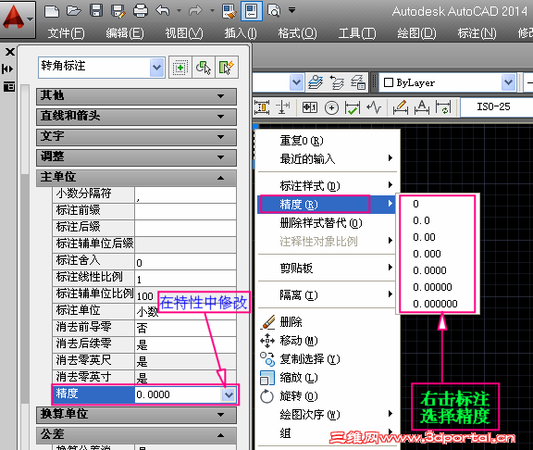This screenshot has width=533, height=450.
Task: Click the Open file folder icon
Action: [74, 11]
